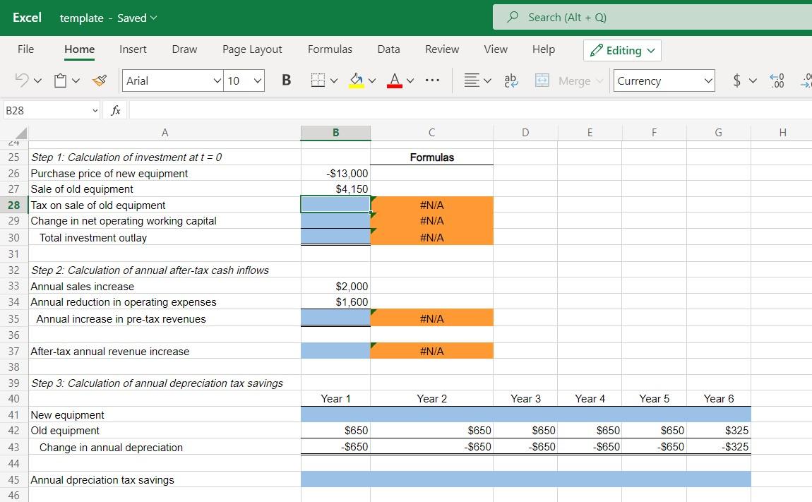
Task: Click the fill color bucket icon
Action: click(357, 81)
